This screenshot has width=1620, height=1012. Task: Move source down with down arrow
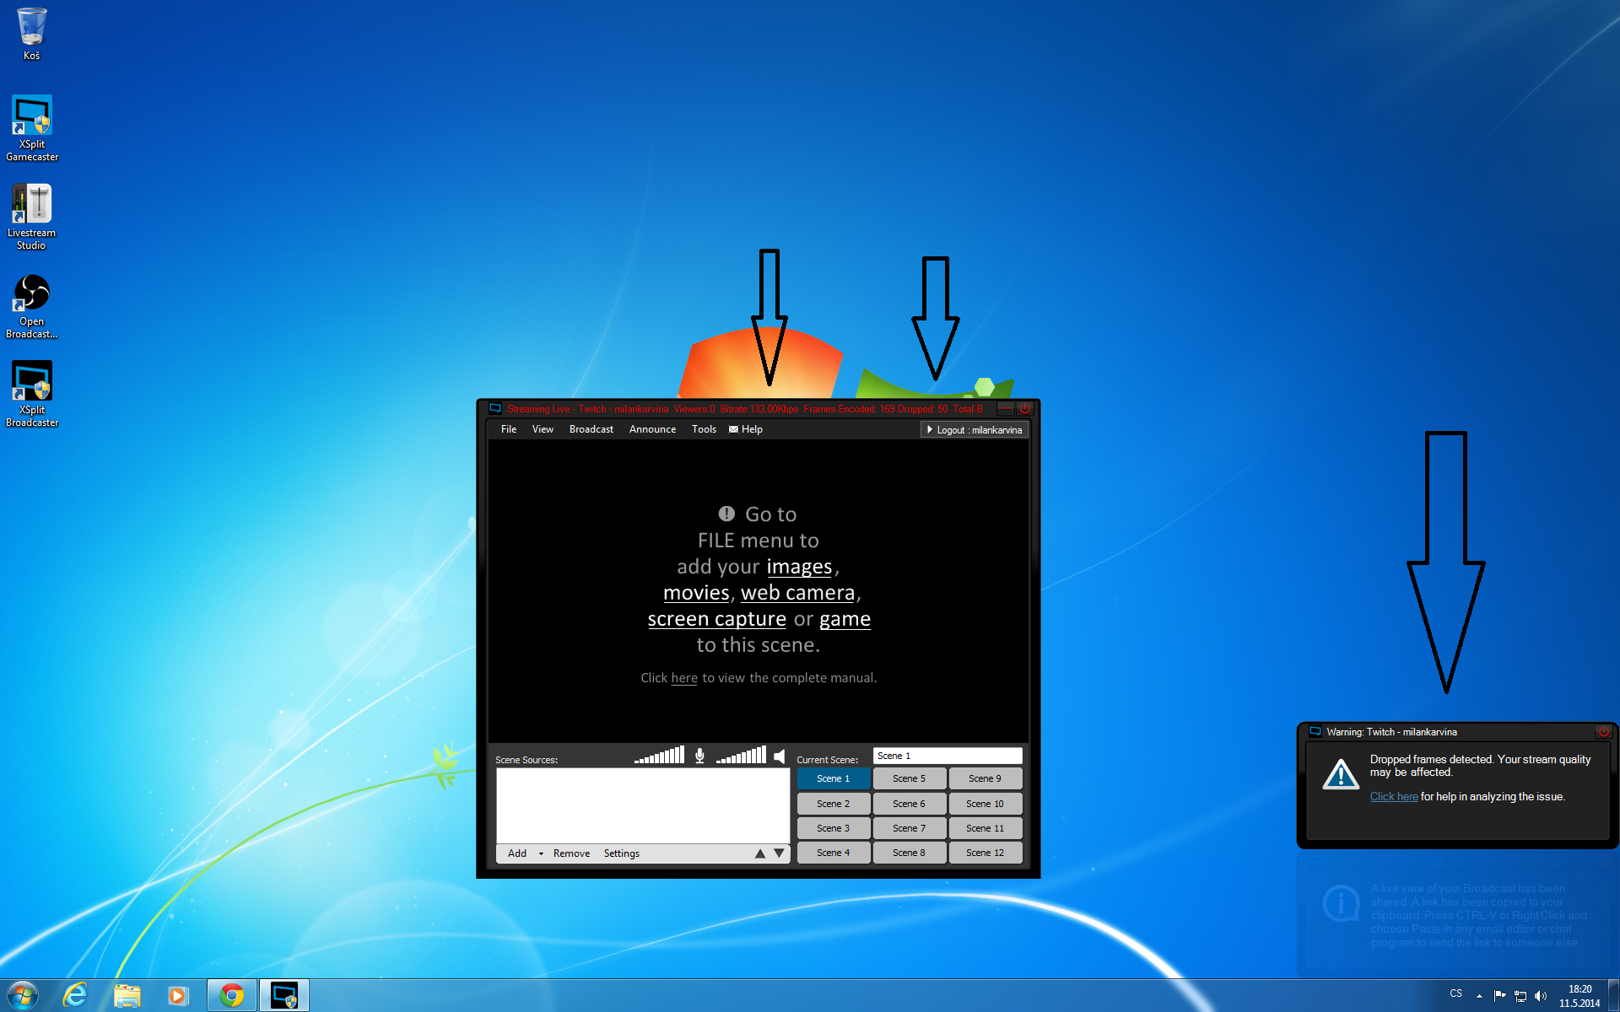[779, 853]
